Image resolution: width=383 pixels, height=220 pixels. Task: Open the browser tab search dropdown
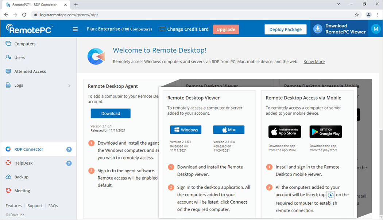click(x=338, y=4)
